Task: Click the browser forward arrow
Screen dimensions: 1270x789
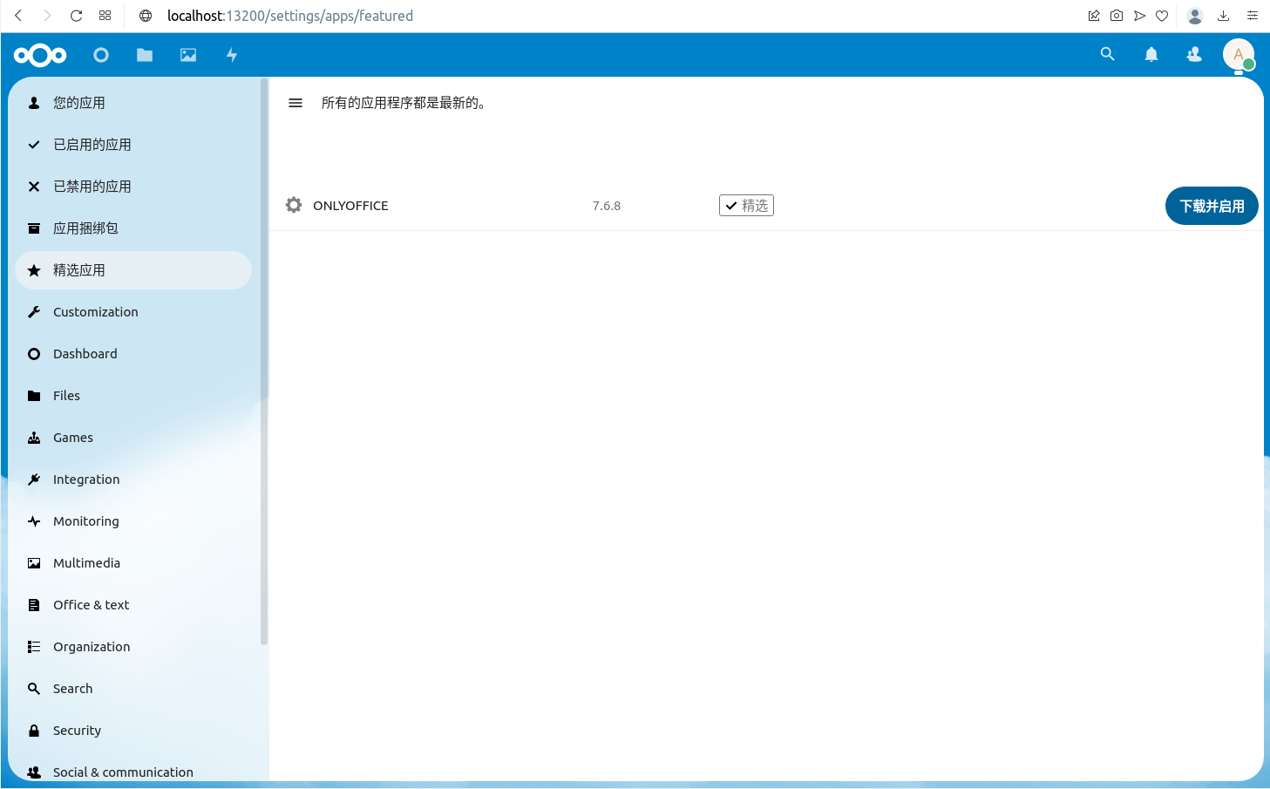Action: [47, 16]
